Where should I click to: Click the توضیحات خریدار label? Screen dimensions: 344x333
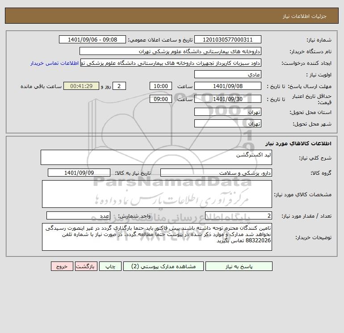point(313,237)
